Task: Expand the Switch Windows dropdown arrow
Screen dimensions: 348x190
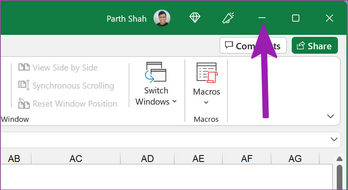Action: point(174,101)
